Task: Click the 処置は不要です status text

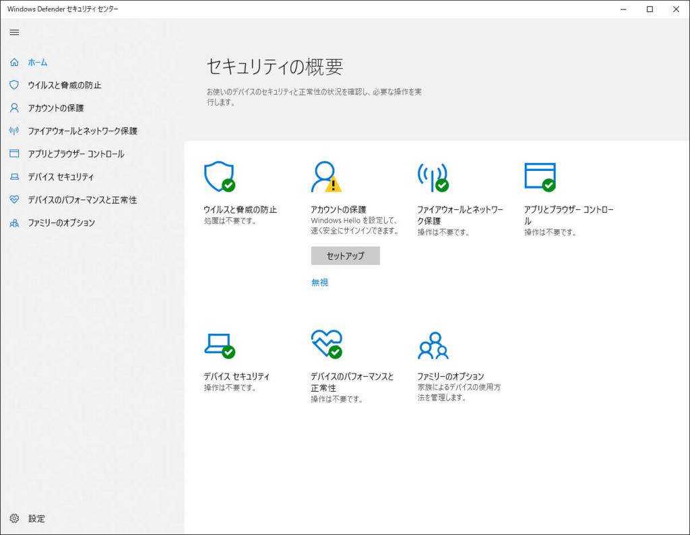Action: [x=230, y=221]
